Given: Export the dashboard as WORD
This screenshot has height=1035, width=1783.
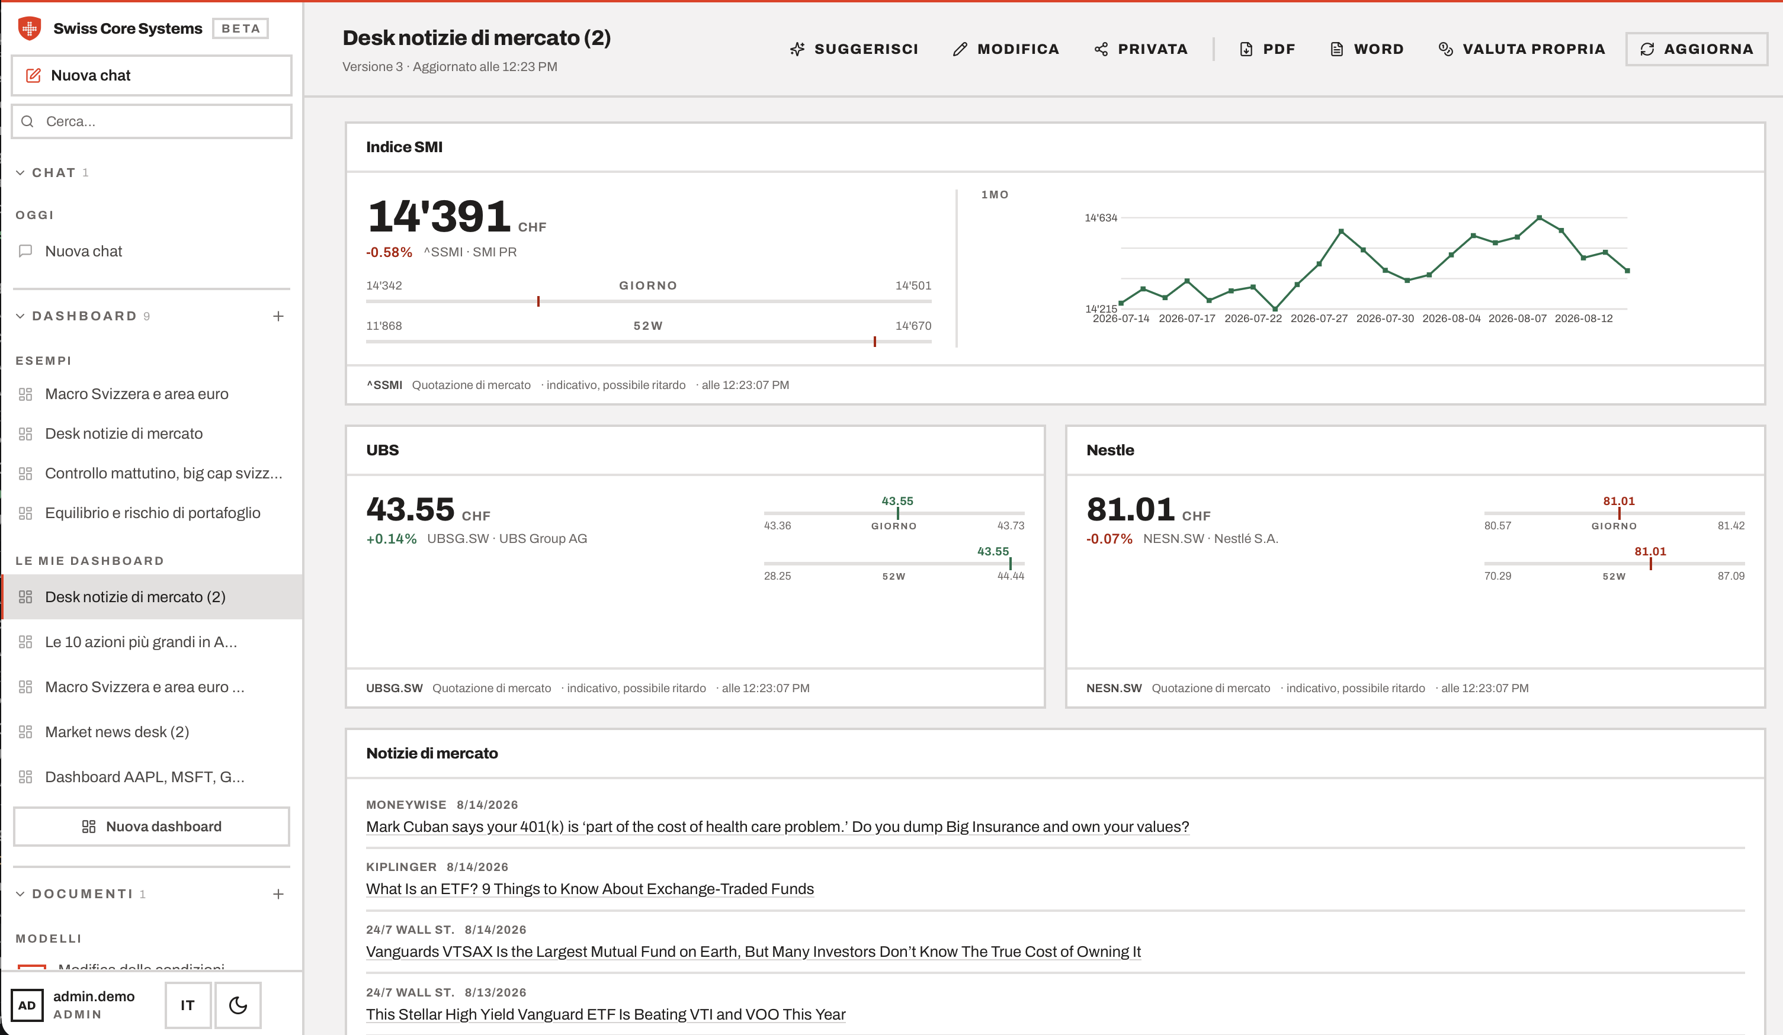Looking at the screenshot, I should pos(1366,49).
